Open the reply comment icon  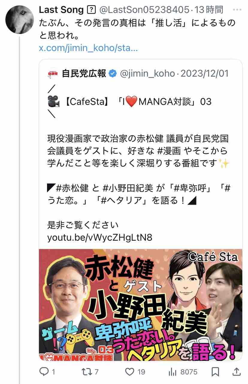click(44, 372)
